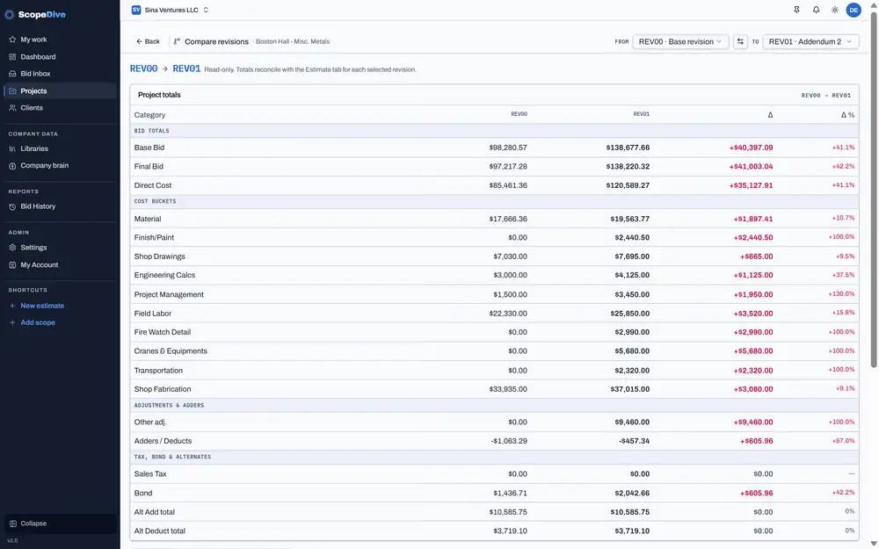Screen dimensions: 879x549
Task: Click the Fire Watch Detail row label
Action: [x=162, y=332]
